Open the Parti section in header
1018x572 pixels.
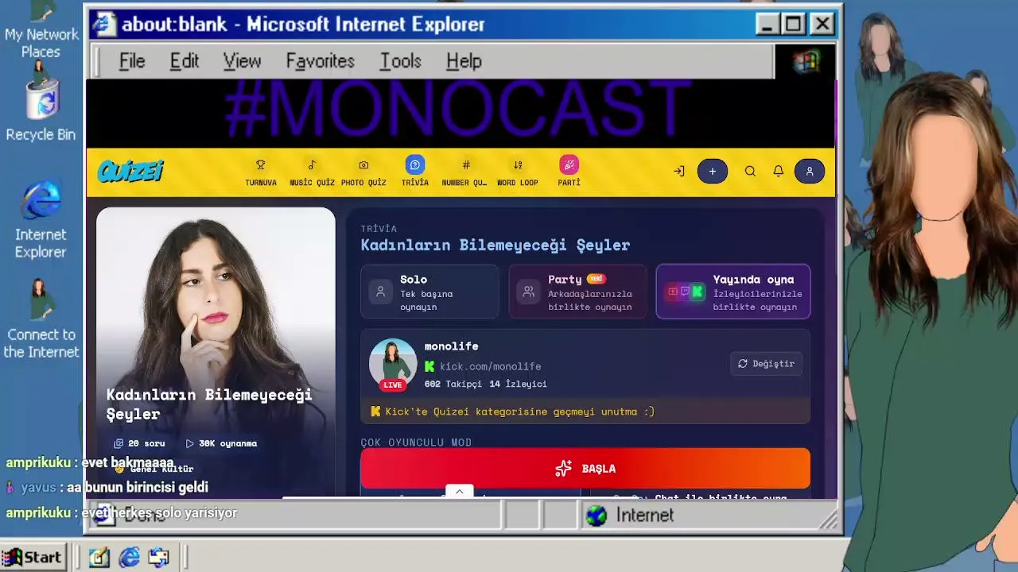569,172
